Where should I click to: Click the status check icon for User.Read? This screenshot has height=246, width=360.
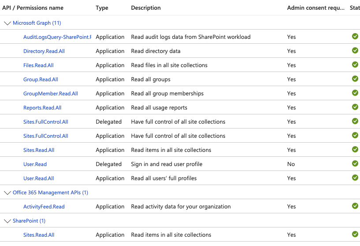click(355, 163)
